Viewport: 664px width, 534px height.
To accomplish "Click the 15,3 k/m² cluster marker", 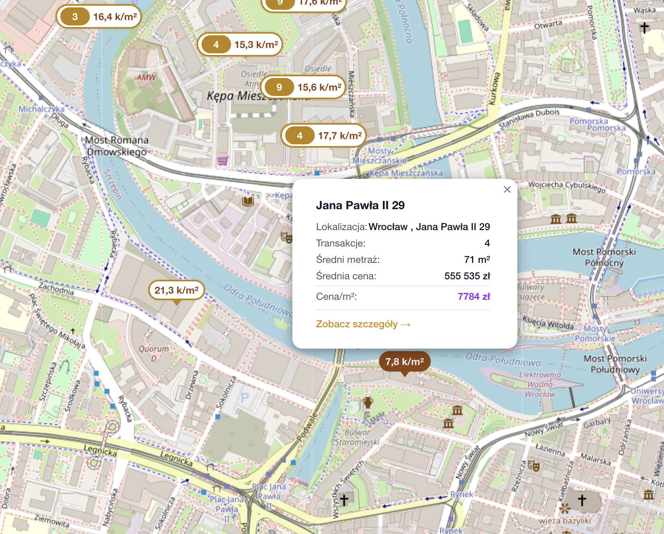I will click(240, 44).
